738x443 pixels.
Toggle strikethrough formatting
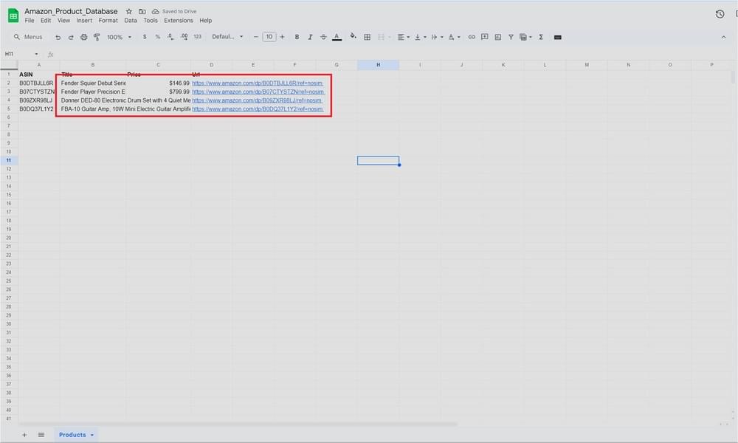coord(323,36)
